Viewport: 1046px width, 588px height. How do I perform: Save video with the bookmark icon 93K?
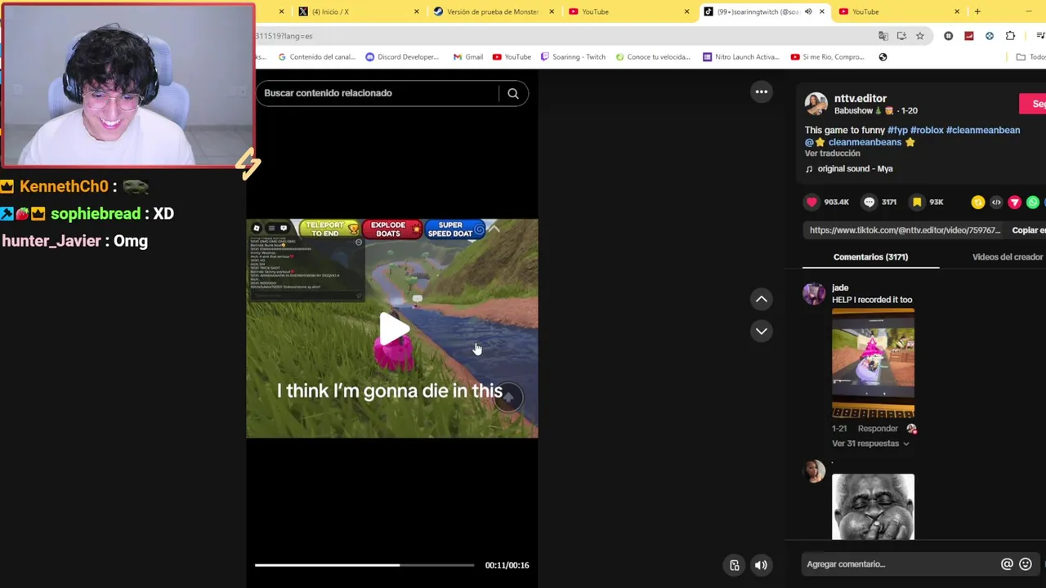(x=917, y=202)
